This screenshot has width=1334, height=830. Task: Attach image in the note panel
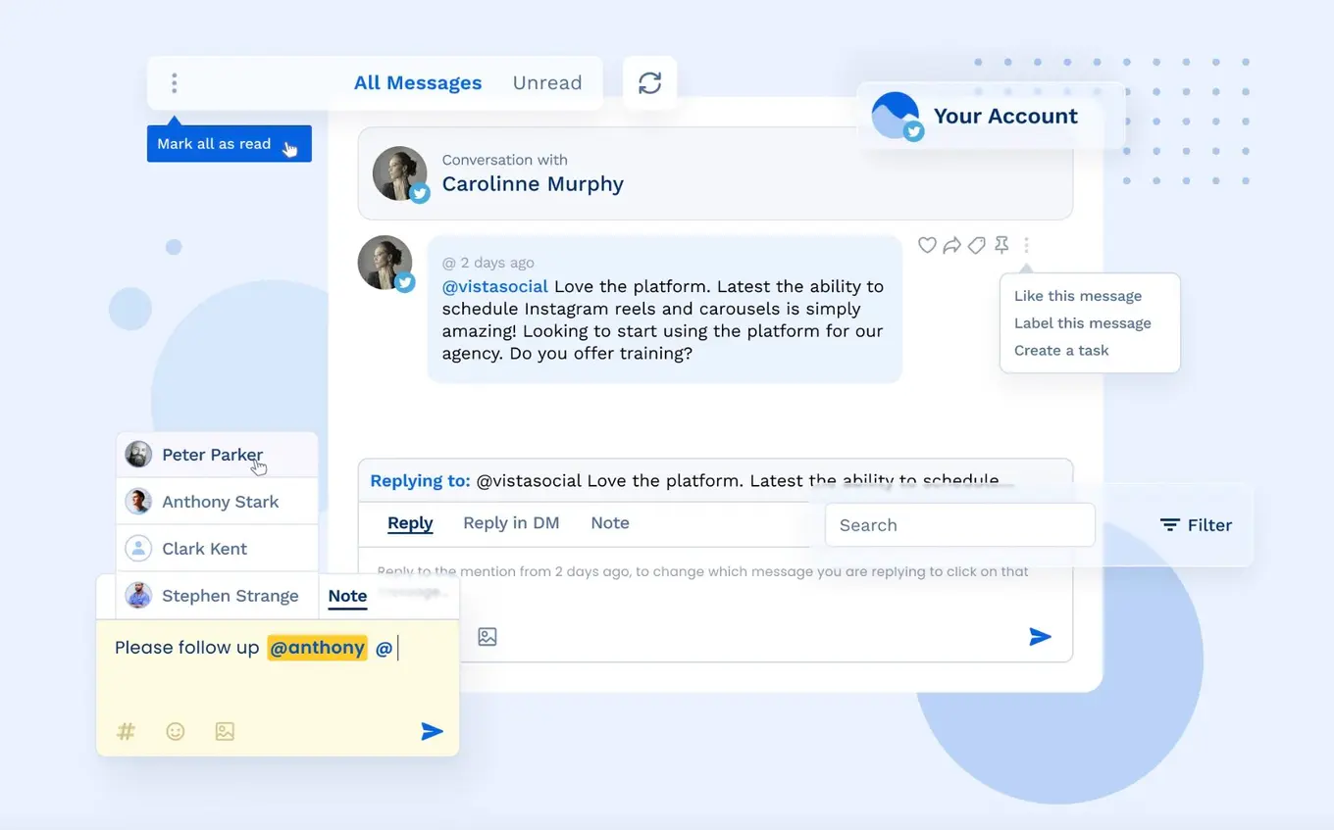click(225, 731)
